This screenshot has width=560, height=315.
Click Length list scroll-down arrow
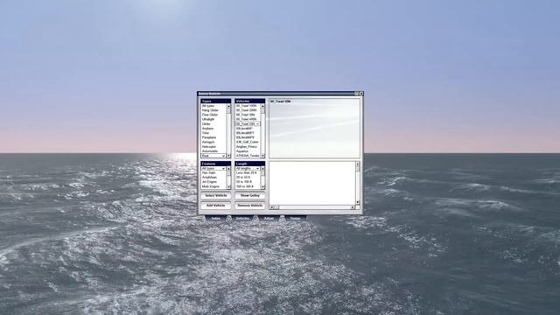(x=262, y=186)
